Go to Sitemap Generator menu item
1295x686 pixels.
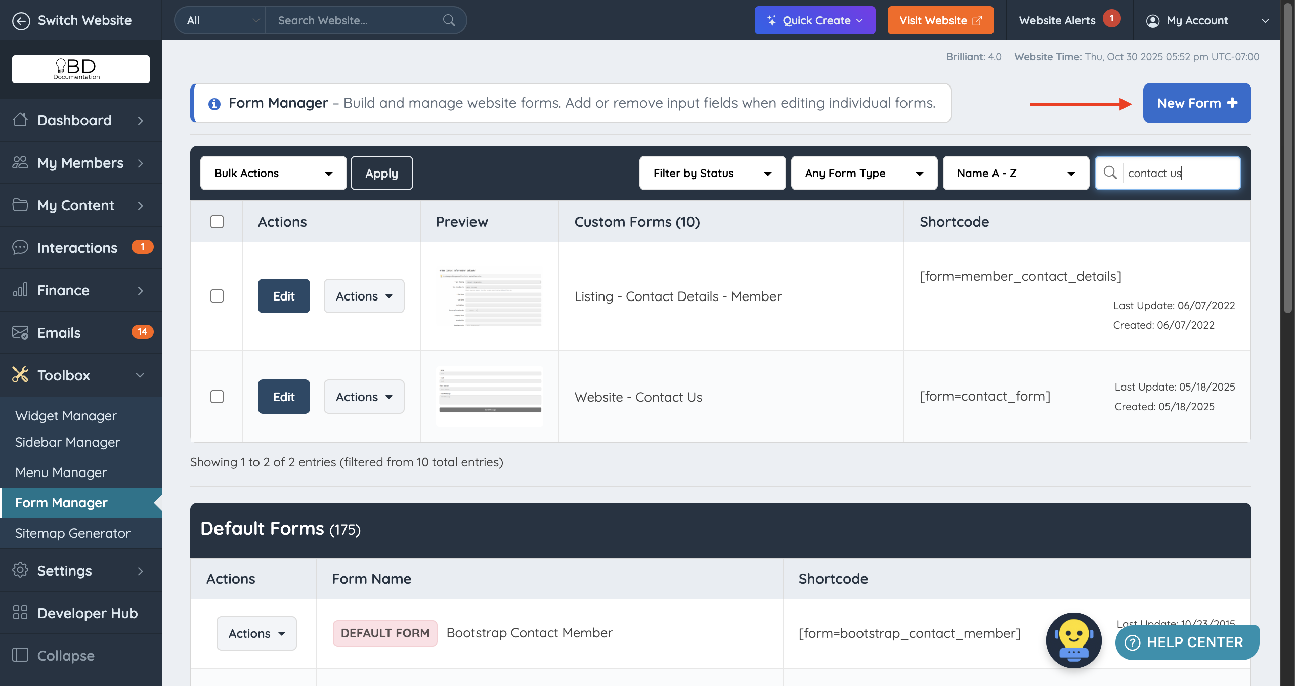click(73, 533)
